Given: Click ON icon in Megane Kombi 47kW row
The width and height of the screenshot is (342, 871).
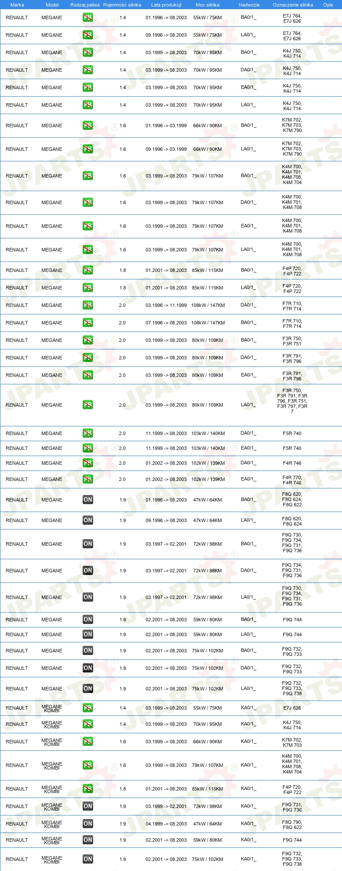Looking at the screenshot, I should (88, 824).
